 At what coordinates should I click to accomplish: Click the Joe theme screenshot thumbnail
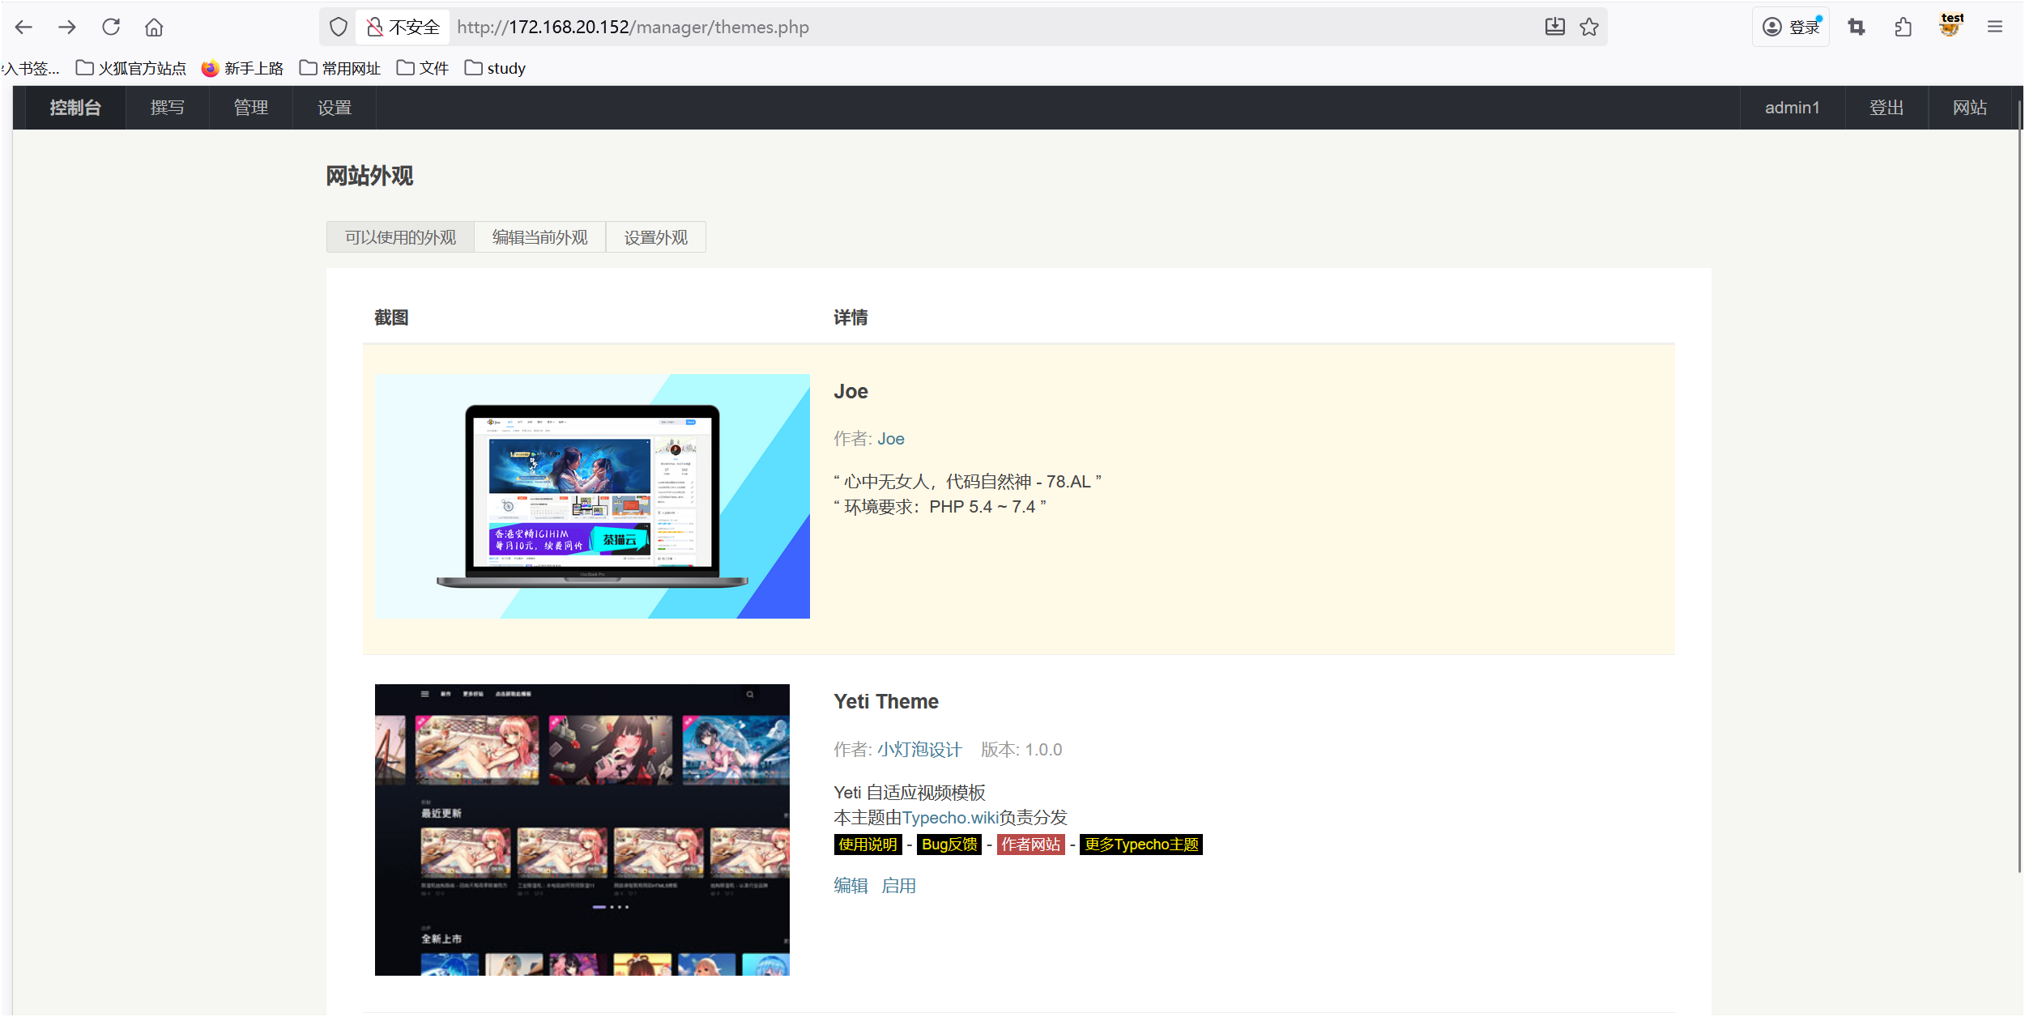pyautogui.click(x=592, y=496)
